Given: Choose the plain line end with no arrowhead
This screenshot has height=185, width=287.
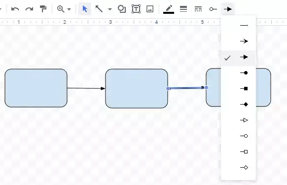Looking at the screenshot, I should click(x=238, y=25).
